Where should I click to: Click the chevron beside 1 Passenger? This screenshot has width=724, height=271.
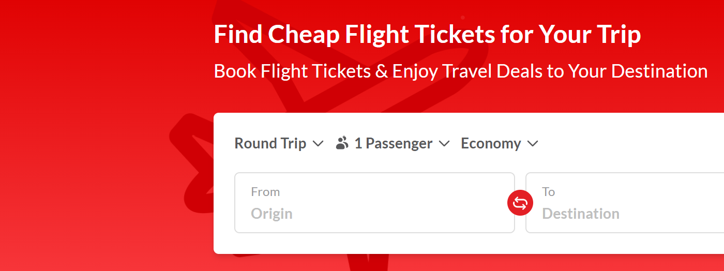[x=444, y=144]
